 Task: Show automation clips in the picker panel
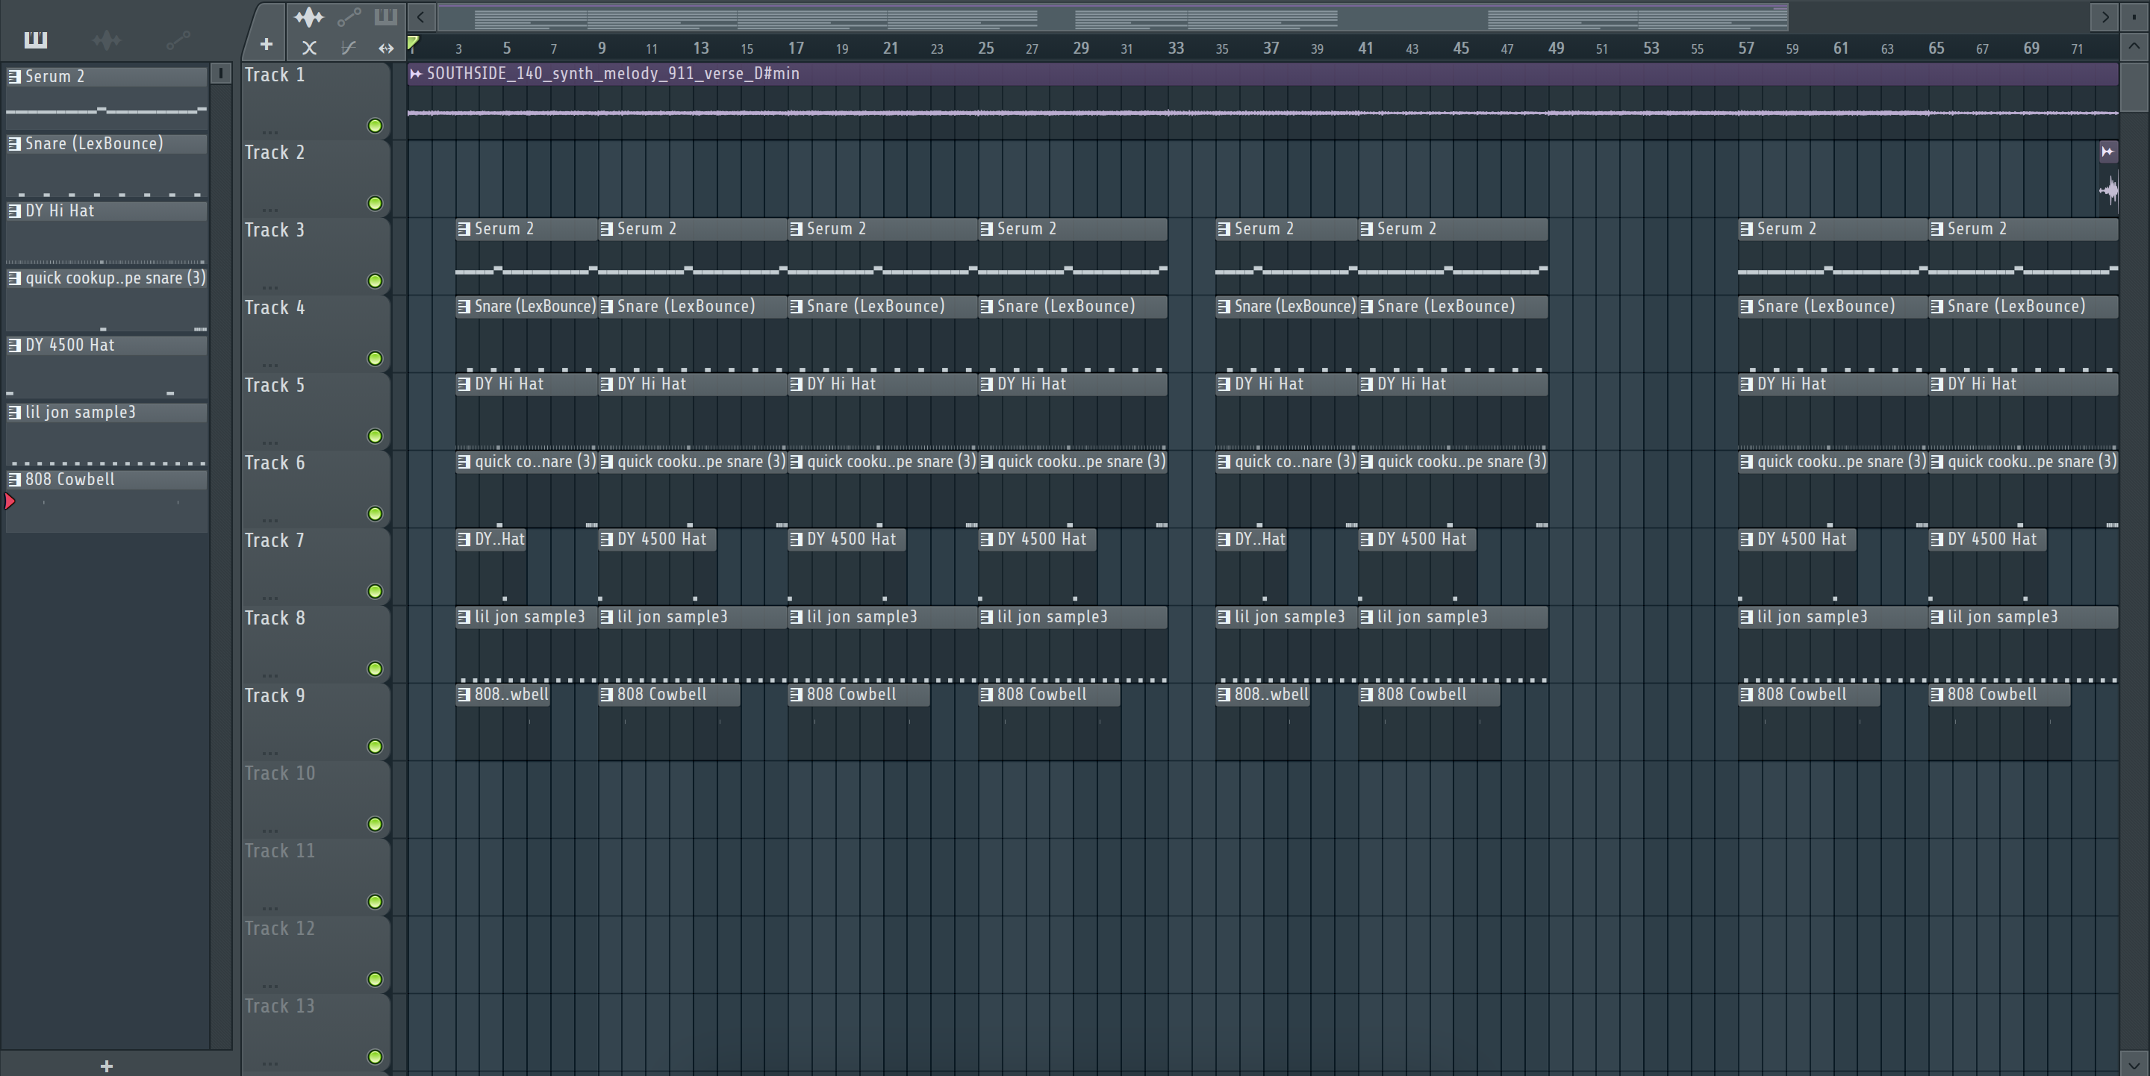pyautogui.click(x=178, y=40)
